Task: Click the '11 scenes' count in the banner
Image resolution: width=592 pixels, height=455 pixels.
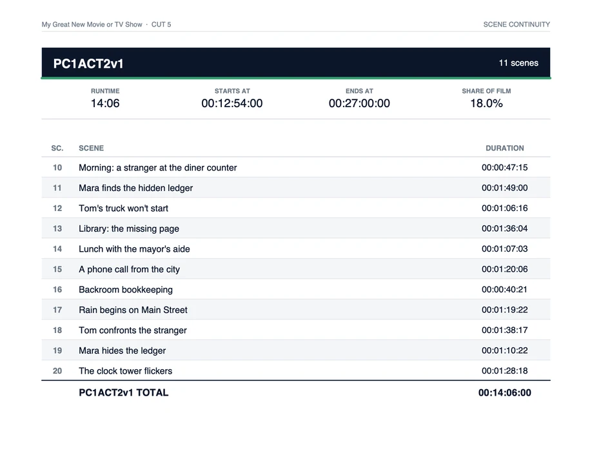Action: point(518,63)
